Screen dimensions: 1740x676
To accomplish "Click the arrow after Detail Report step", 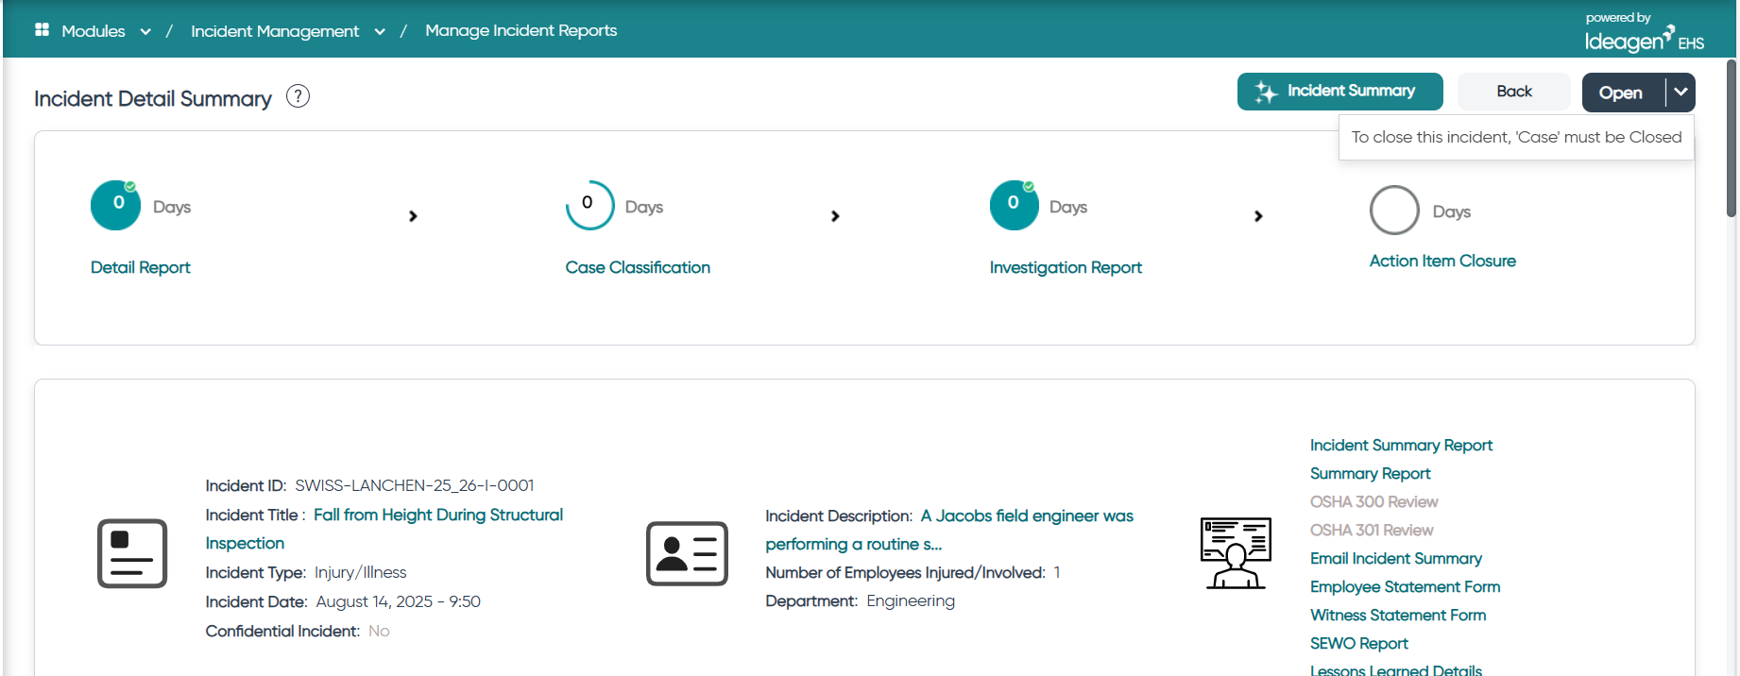I will (x=413, y=216).
